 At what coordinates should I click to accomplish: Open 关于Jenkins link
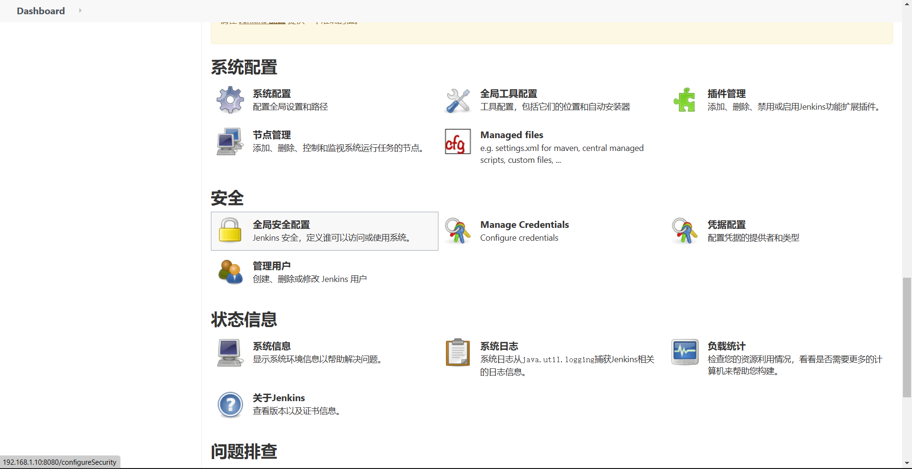279,398
